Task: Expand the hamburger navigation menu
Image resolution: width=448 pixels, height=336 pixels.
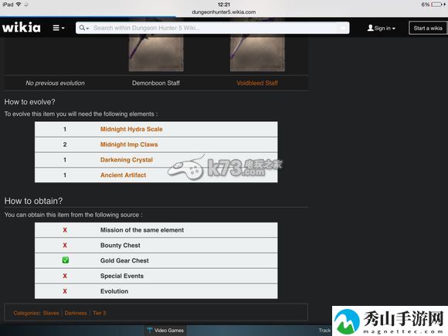Action: tap(59, 28)
